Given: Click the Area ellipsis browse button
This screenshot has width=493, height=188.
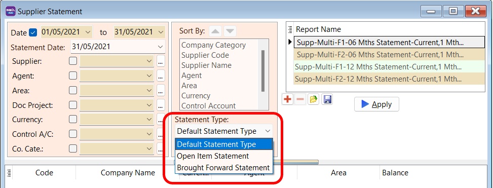Looking at the screenshot, I should [161, 91].
